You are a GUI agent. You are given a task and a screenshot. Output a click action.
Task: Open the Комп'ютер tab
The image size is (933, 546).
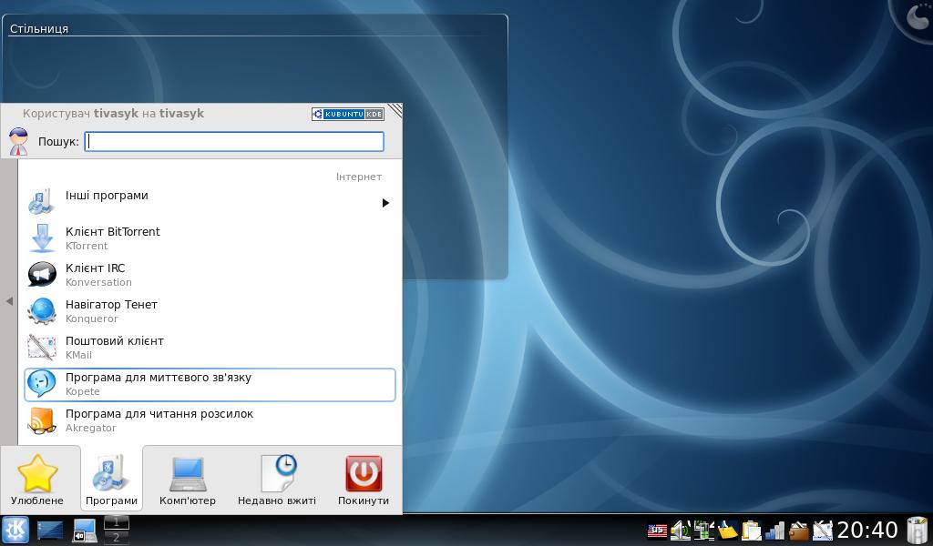pyautogui.click(x=188, y=479)
